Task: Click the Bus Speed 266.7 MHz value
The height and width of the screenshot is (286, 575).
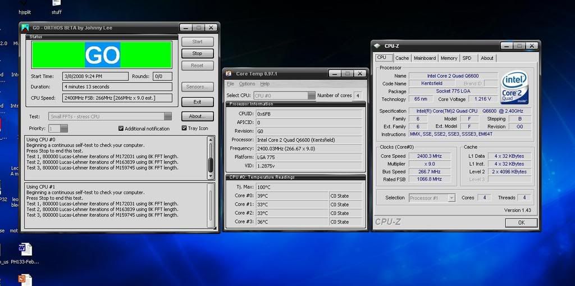Action: click(x=430, y=172)
